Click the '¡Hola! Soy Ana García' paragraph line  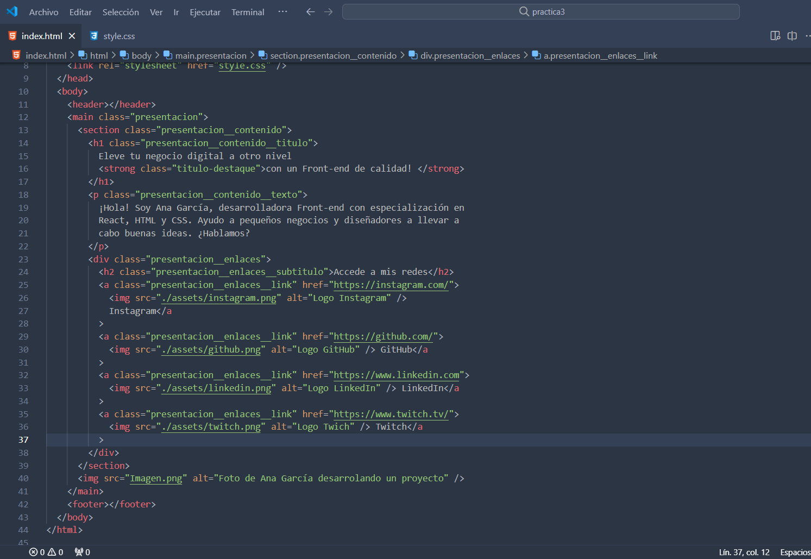(x=281, y=208)
